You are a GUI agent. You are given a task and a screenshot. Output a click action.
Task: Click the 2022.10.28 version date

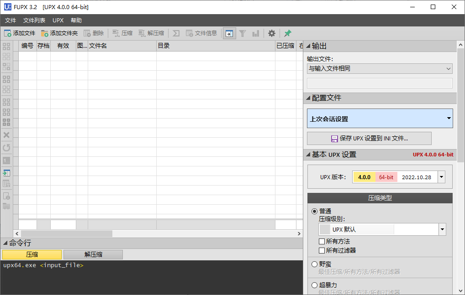(x=417, y=177)
